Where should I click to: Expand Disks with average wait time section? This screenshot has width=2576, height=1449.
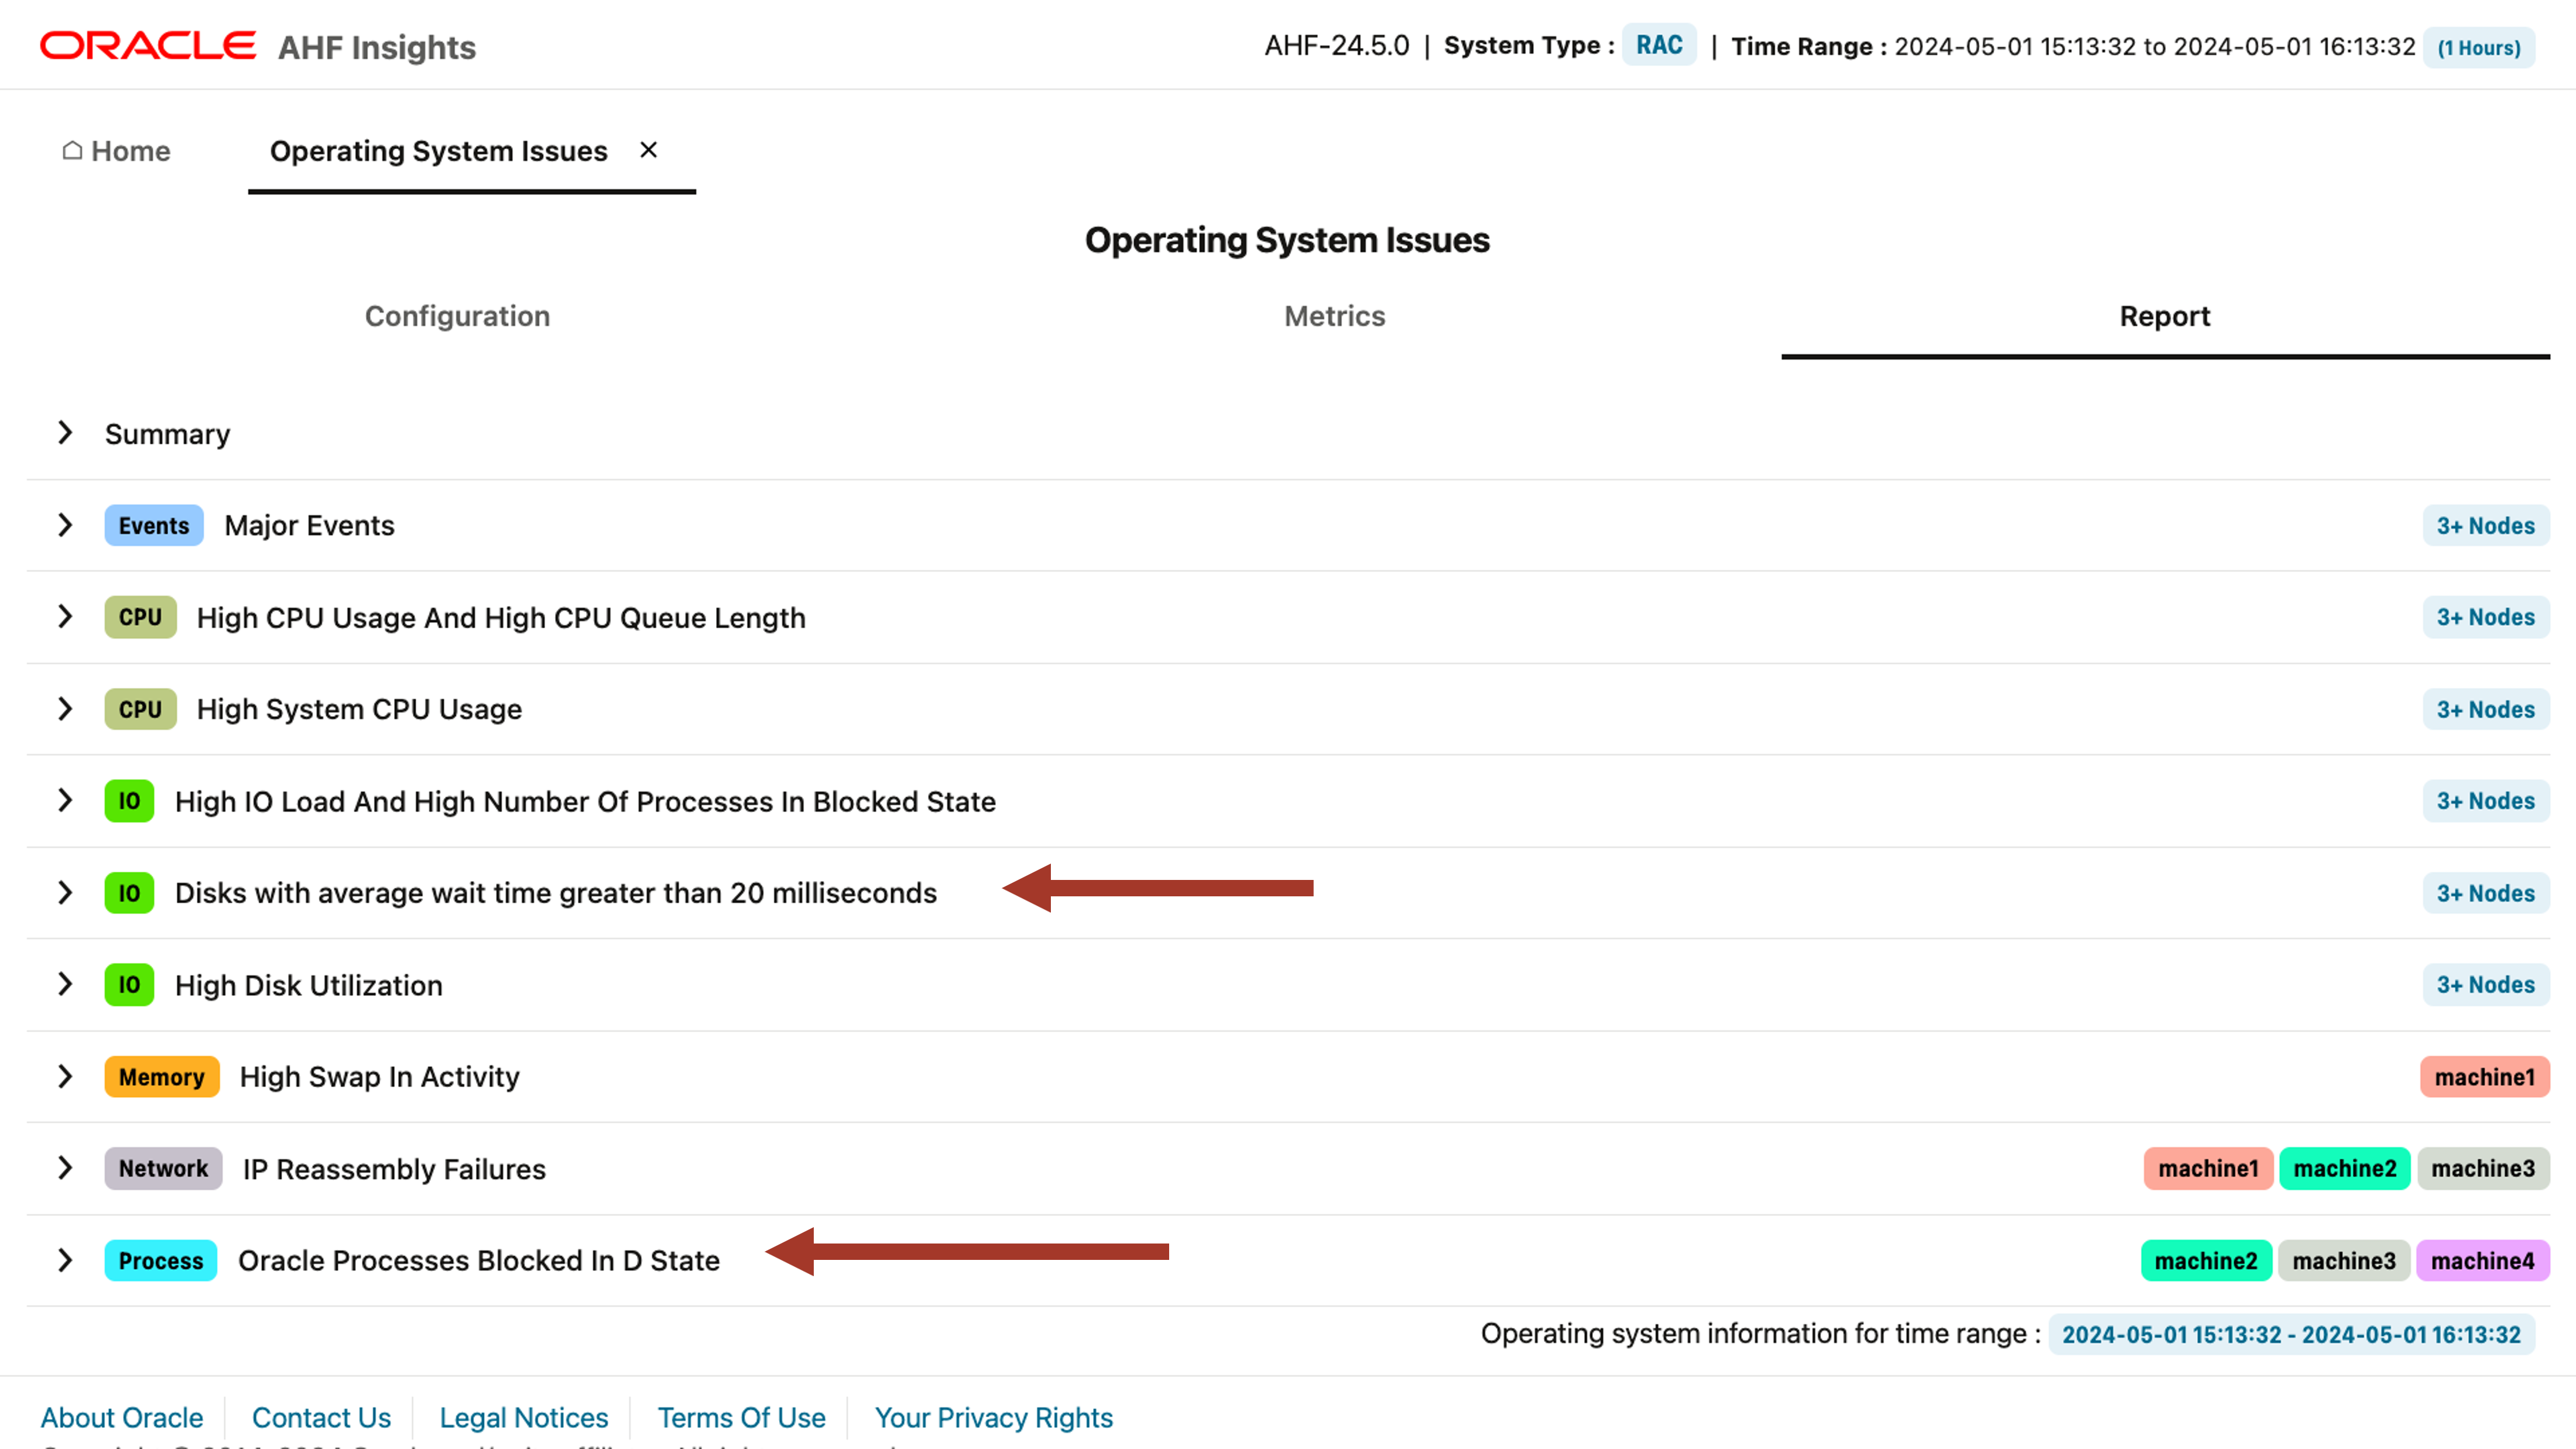tap(66, 893)
